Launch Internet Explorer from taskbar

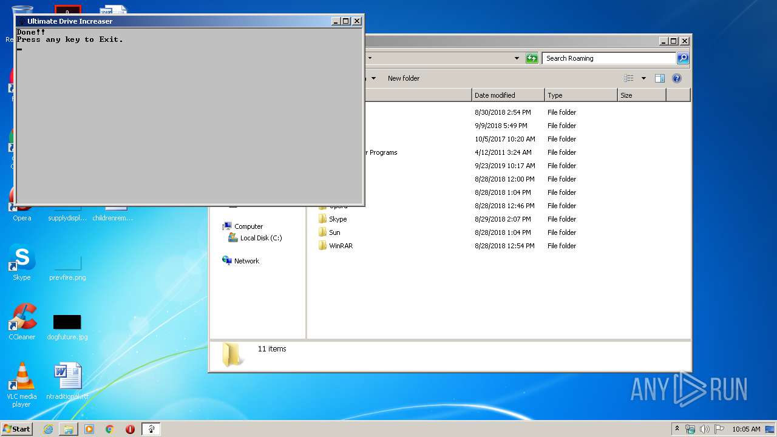pos(48,429)
